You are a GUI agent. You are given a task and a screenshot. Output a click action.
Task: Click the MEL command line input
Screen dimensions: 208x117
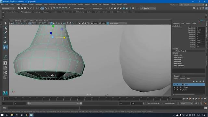pyautogui.click(x=43, y=108)
